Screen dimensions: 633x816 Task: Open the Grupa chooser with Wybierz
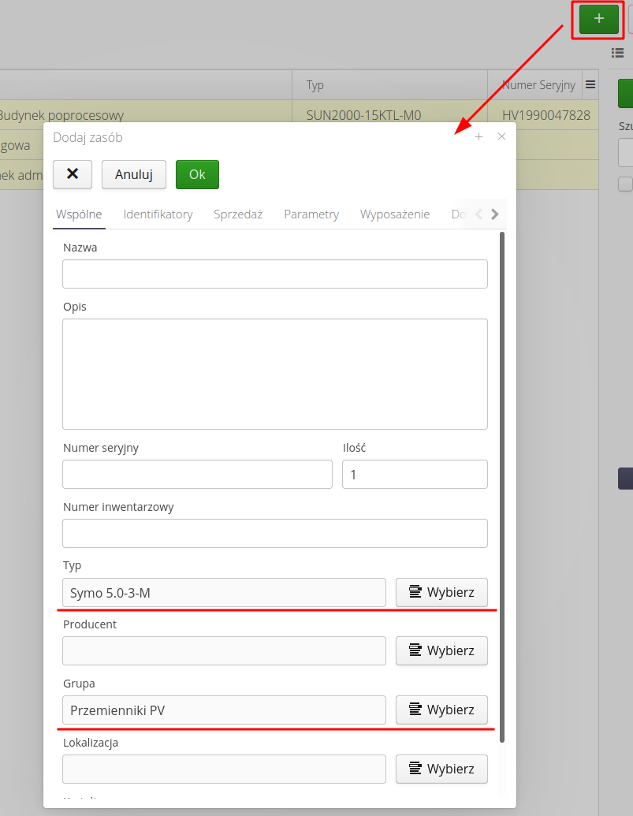441,710
